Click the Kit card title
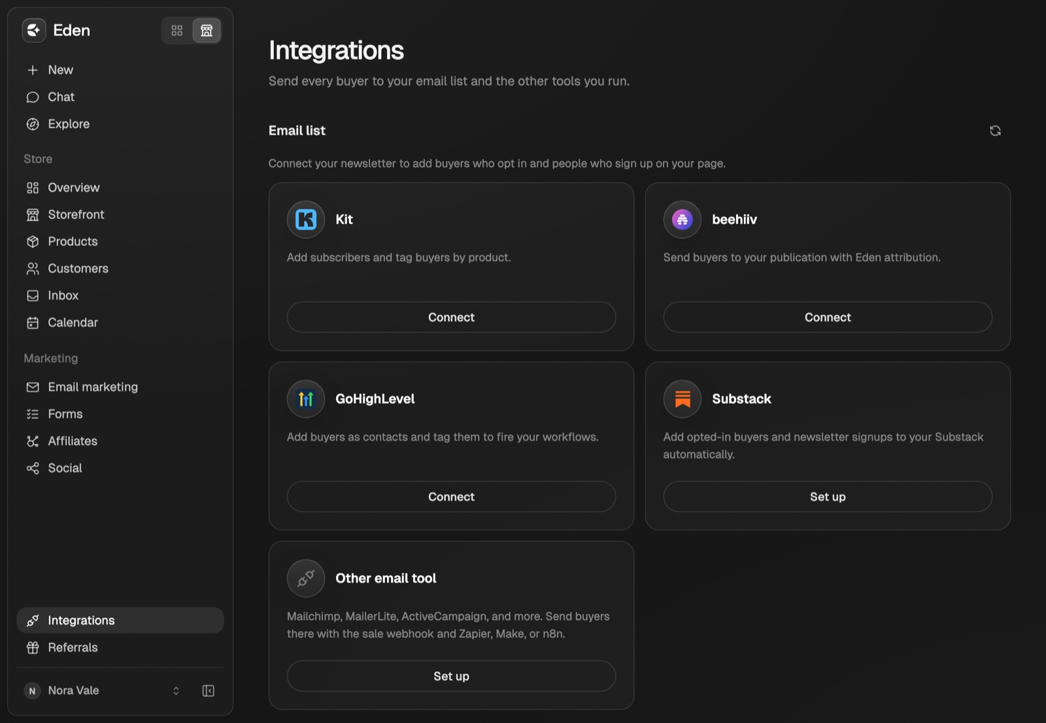The width and height of the screenshot is (1046, 723). click(344, 220)
